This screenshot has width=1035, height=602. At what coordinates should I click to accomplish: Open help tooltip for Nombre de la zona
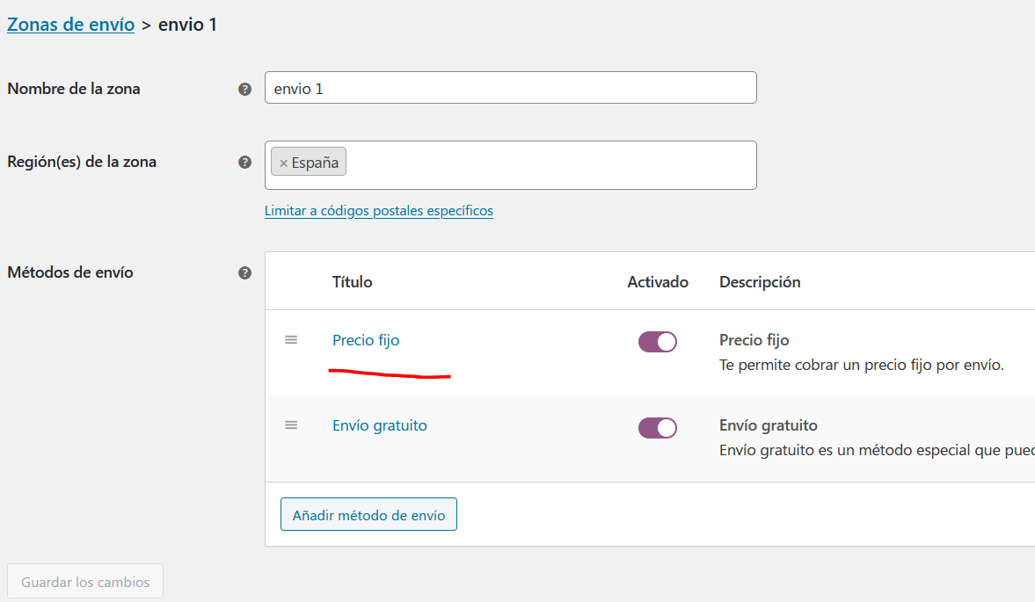tap(244, 89)
